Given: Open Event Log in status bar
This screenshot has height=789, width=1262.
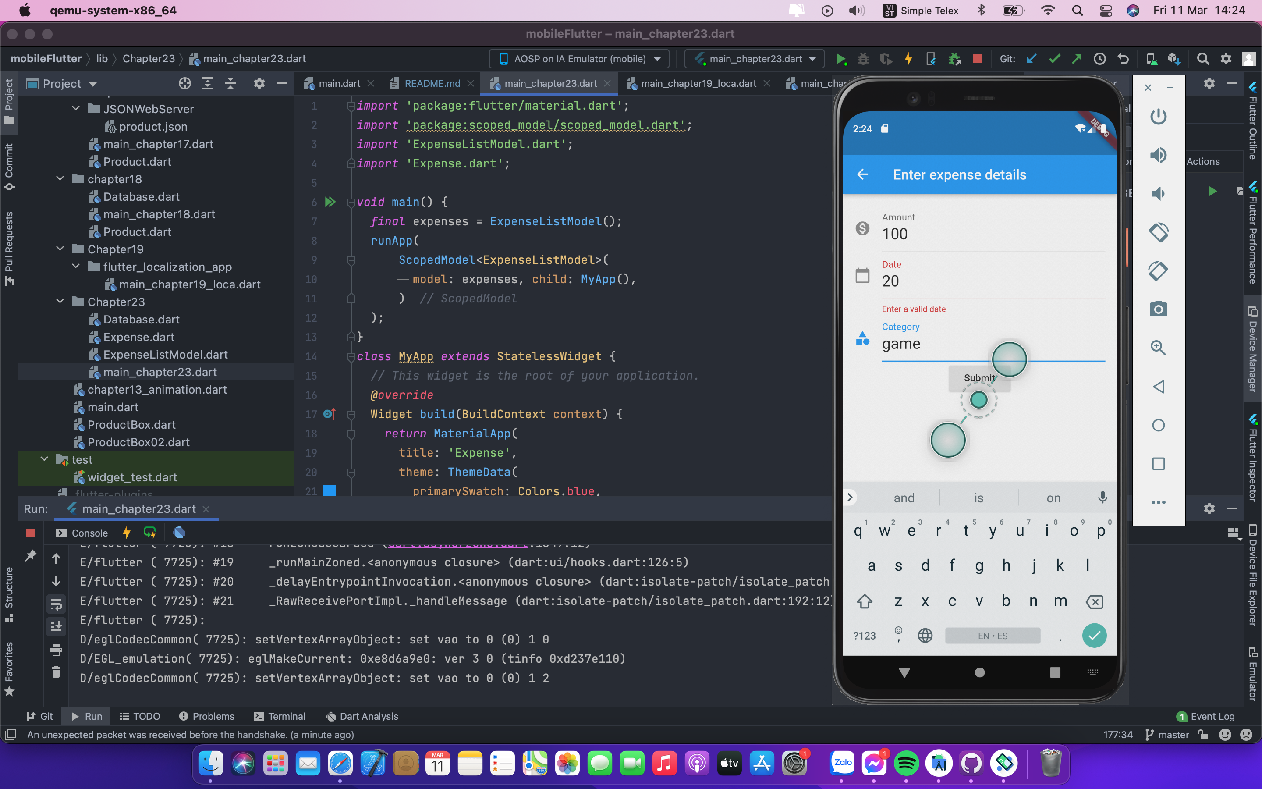Looking at the screenshot, I should (1205, 717).
